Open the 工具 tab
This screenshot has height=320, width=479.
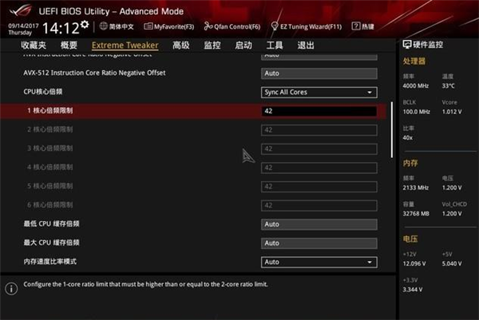point(275,45)
